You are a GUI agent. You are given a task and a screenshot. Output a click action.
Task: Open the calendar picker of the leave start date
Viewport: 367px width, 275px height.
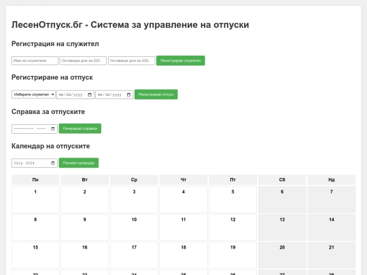click(90, 94)
